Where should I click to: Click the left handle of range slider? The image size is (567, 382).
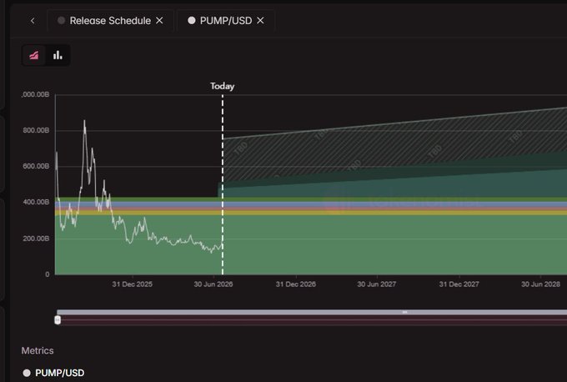click(x=58, y=319)
